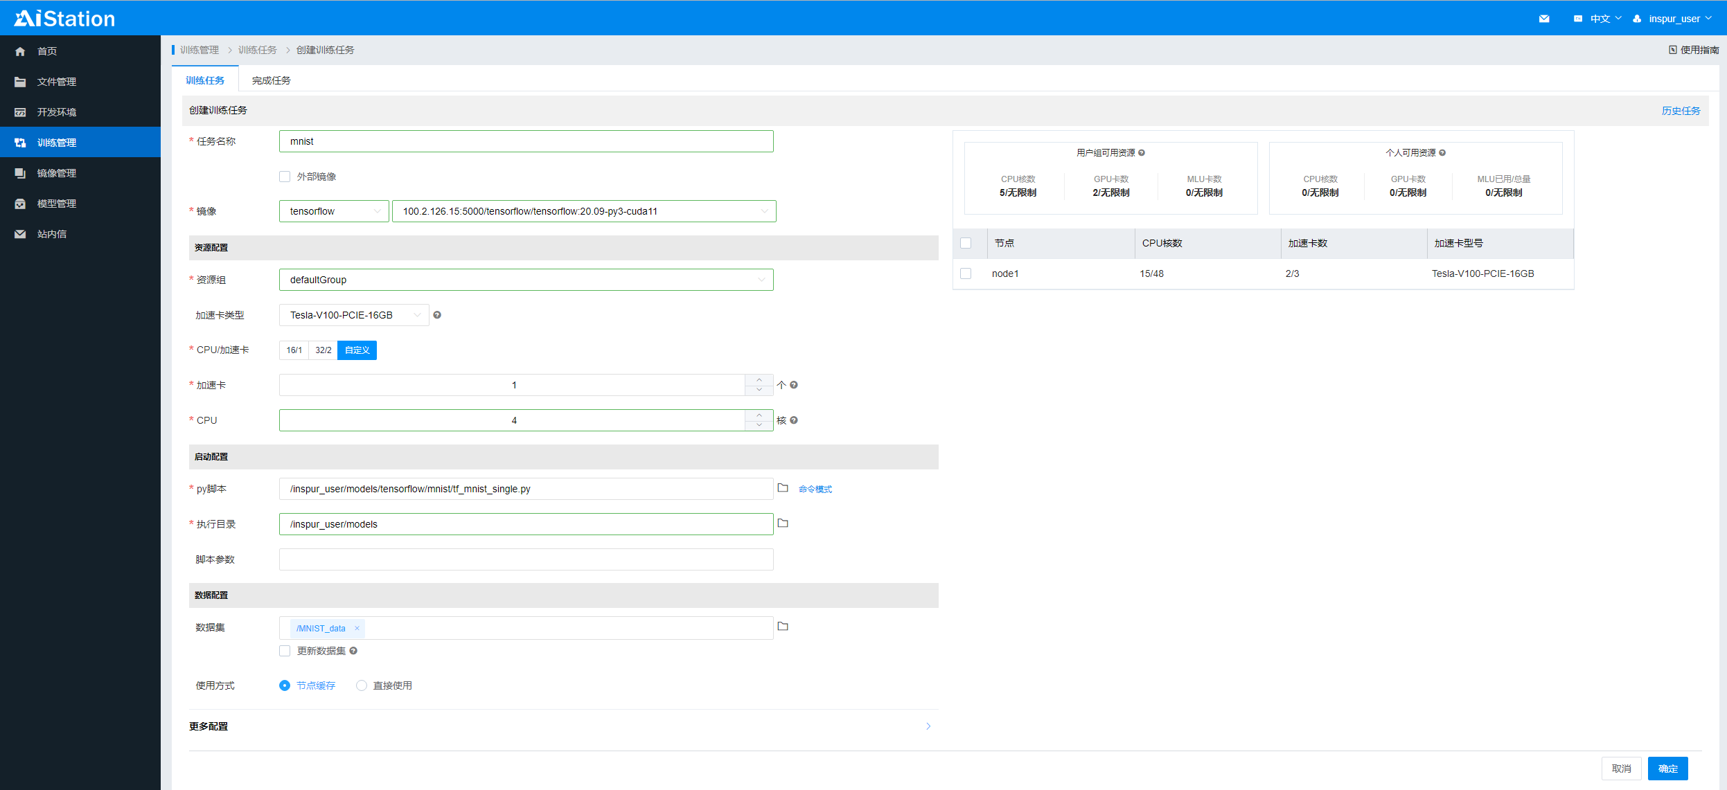
Task: Open the dataset folder browser icon
Action: (783, 627)
